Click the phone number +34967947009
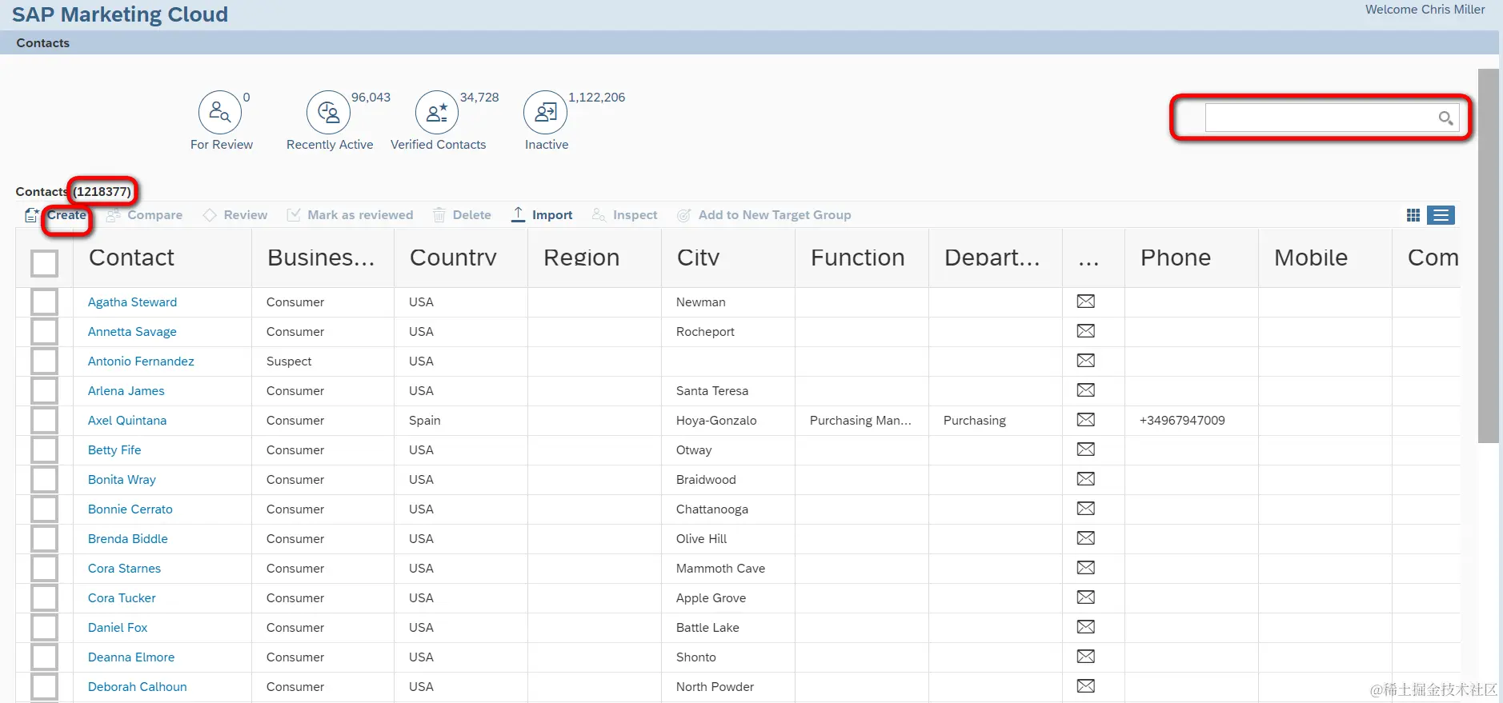Image resolution: width=1503 pixels, height=703 pixels. coord(1182,421)
